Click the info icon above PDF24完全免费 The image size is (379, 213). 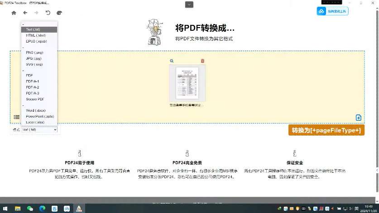click(187, 153)
